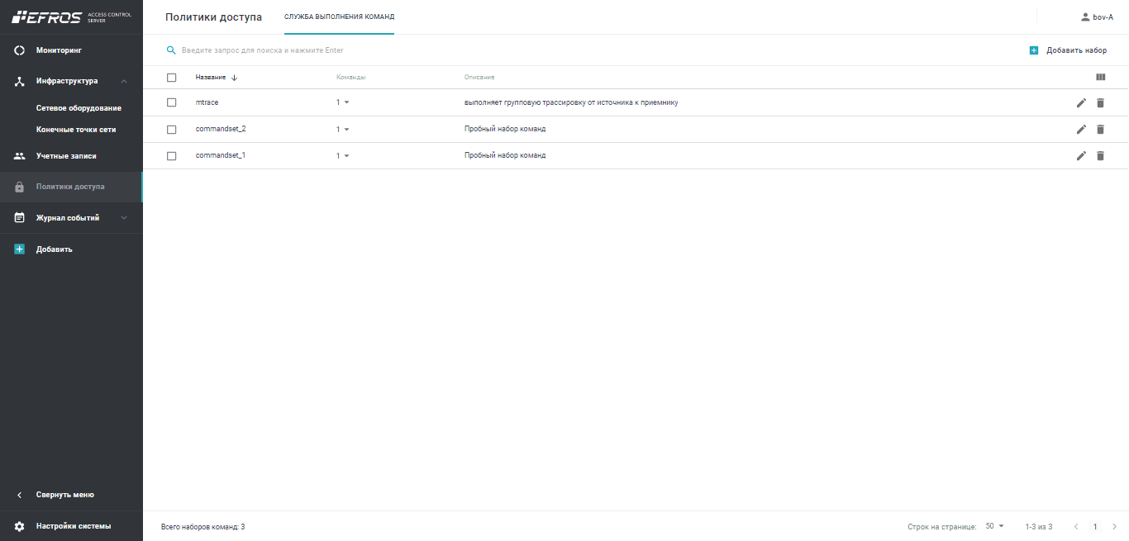Open Мониторинг menu item
Viewport: 1129px width, 541px height.
point(71,50)
